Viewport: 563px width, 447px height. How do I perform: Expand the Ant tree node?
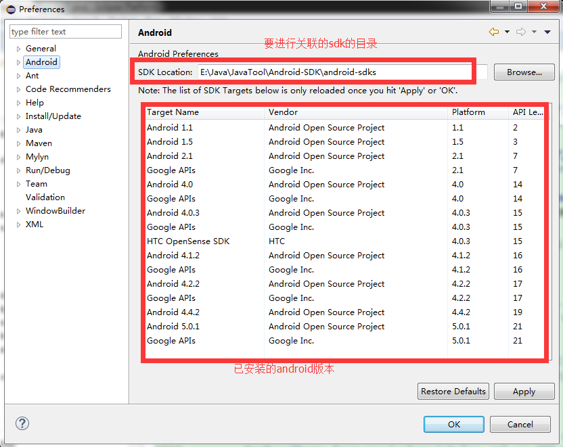point(19,76)
